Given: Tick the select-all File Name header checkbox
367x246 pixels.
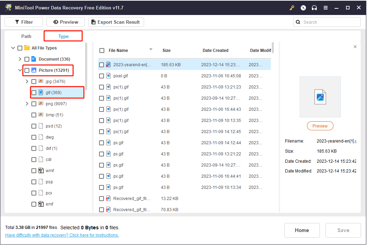Looking at the screenshot, I should [102, 51].
